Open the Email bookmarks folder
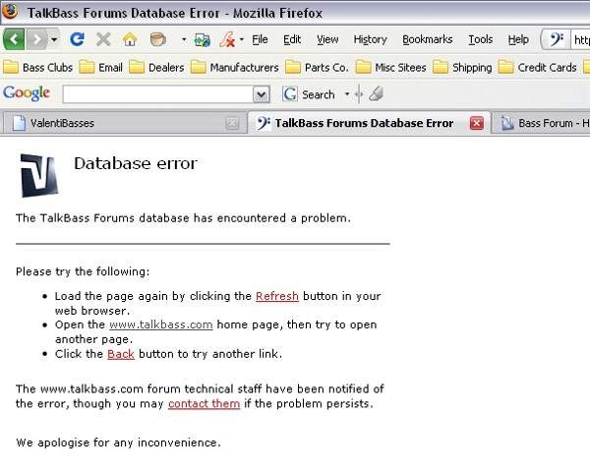The height and width of the screenshot is (471, 590). click(100, 67)
